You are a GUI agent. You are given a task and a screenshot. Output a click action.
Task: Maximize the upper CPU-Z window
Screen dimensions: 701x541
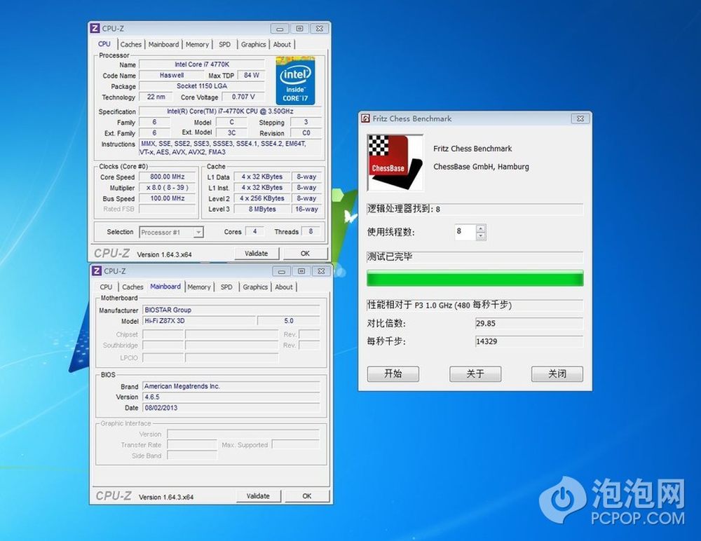(299, 29)
